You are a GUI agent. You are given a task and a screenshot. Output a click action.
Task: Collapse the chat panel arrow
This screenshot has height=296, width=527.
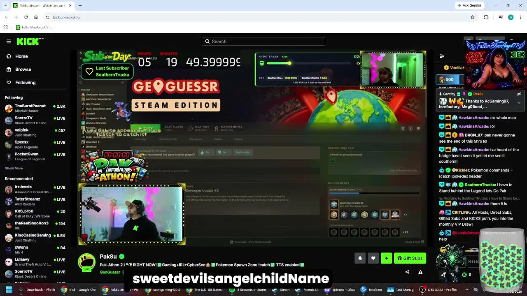point(442,56)
